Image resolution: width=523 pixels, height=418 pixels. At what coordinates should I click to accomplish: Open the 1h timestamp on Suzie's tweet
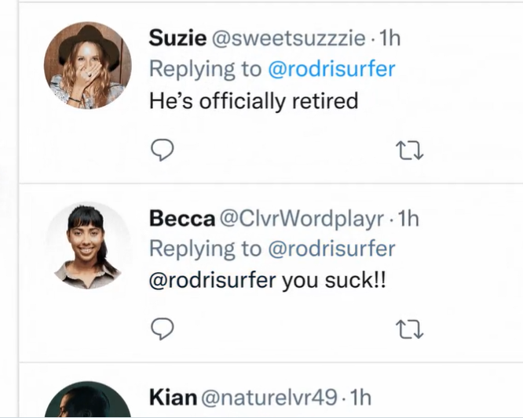[x=390, y=38]
